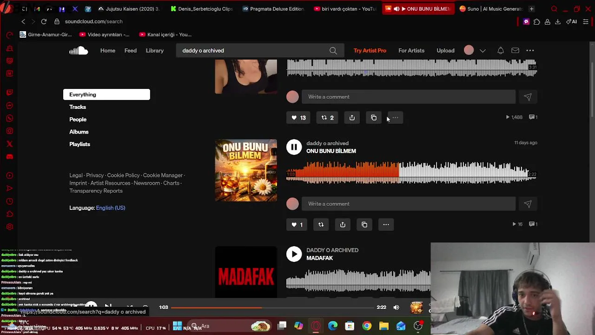This screenshot has height=335, width=595.
Task: Click the SoundCloud logo in the header
Action: click(79, 51)
